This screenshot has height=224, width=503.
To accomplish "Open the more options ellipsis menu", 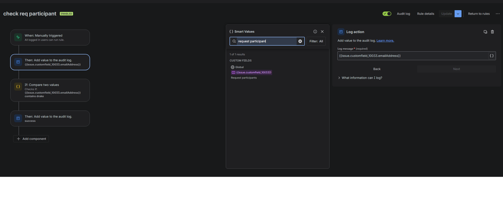I will 497,14.
